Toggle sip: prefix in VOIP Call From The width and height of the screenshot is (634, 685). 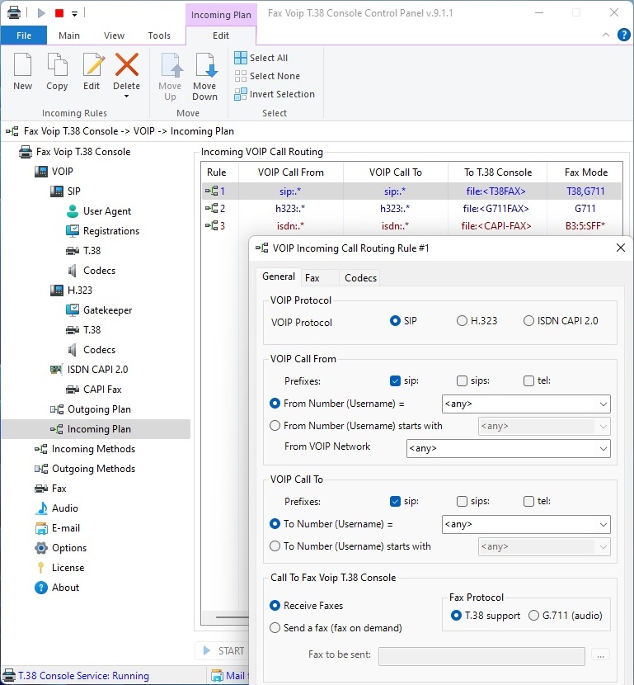(396, 381)
